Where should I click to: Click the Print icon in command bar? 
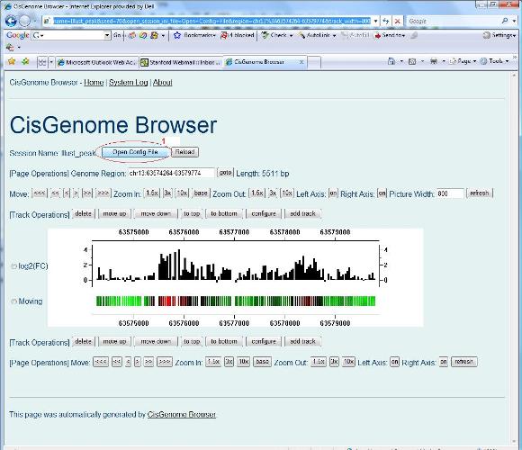pos(434,61)
